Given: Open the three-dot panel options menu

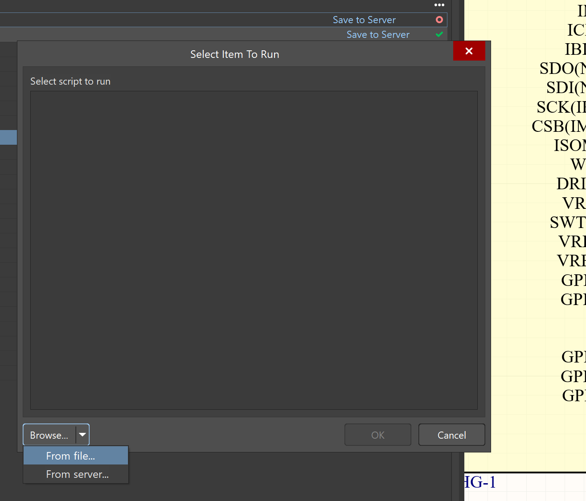Looking at the screenshot, I should 439,5.
